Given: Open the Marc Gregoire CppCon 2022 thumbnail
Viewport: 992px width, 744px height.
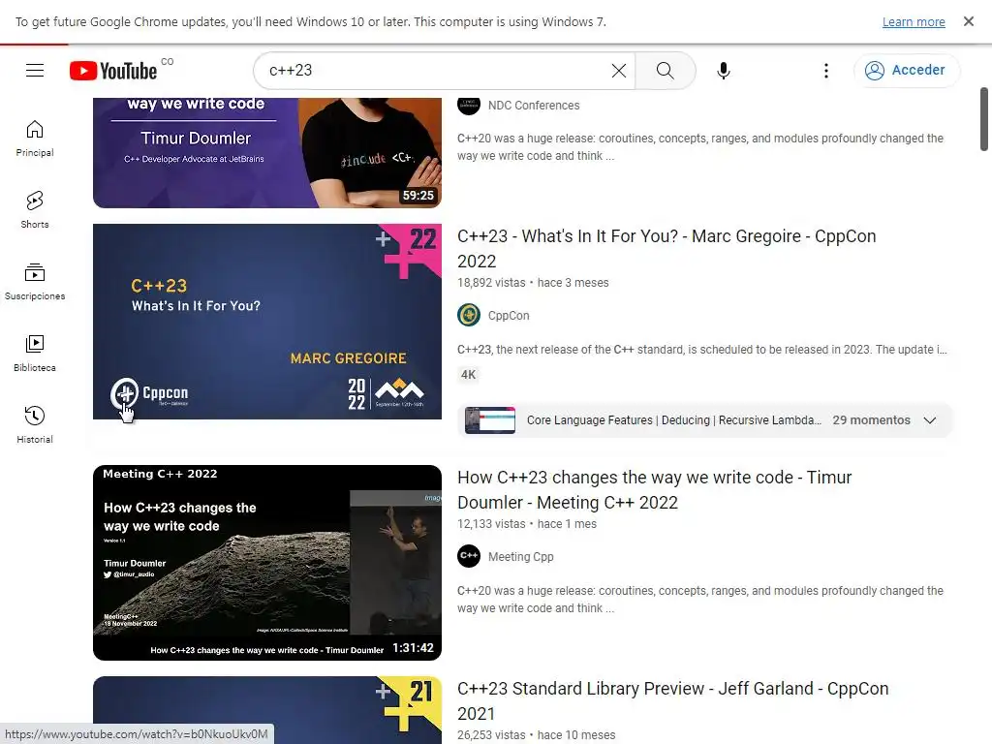Looking at the screenshot, I should 267,322.
